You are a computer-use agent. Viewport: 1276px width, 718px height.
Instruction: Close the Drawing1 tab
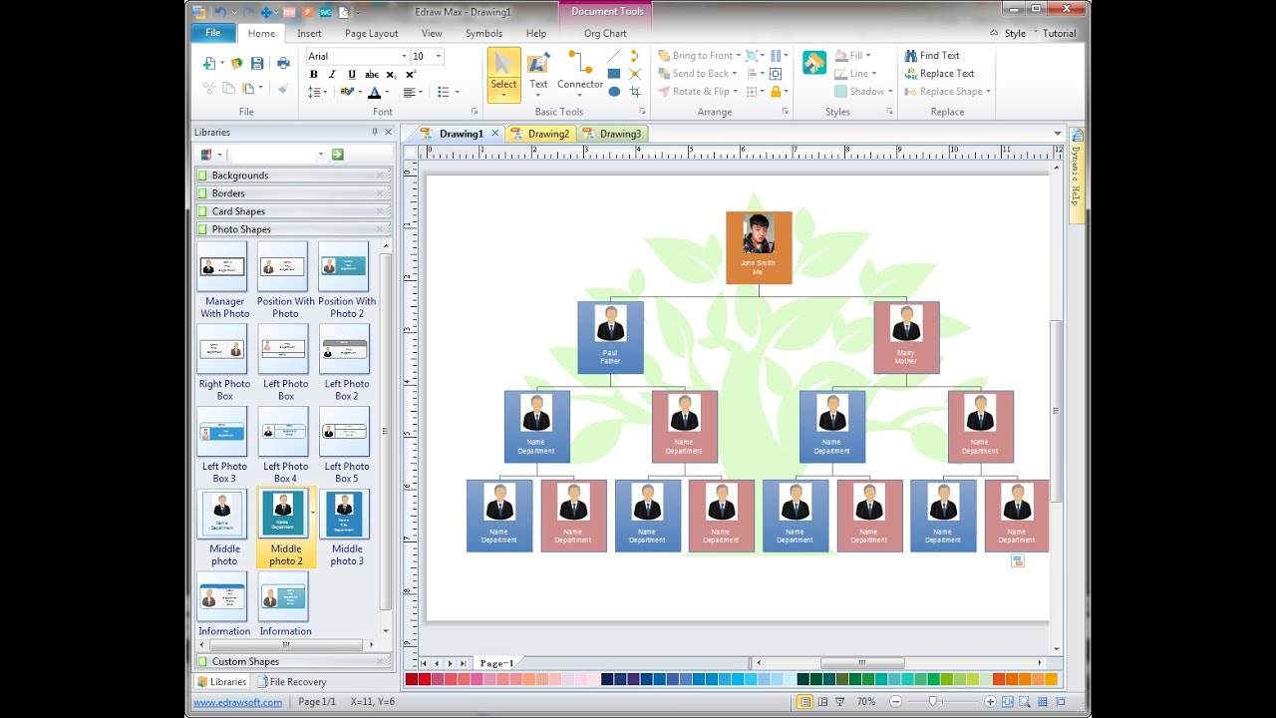pyautogui.click(x=494, y=134)
